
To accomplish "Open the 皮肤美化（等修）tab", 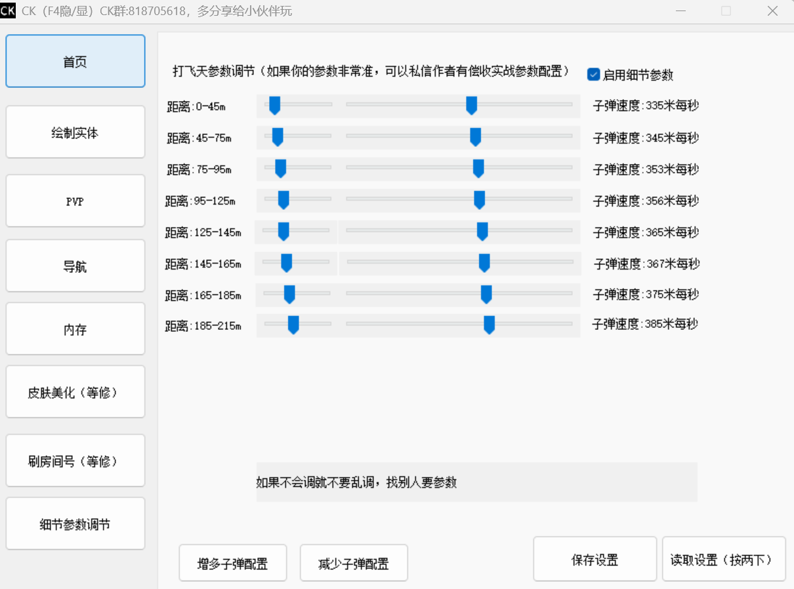I will coord(75,392).
